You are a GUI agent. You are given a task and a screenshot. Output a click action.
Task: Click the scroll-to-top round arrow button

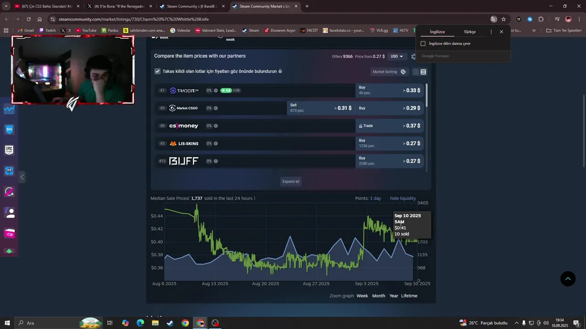click(x=568, y=279)
